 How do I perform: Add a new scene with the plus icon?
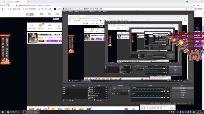tap(64, 100)
